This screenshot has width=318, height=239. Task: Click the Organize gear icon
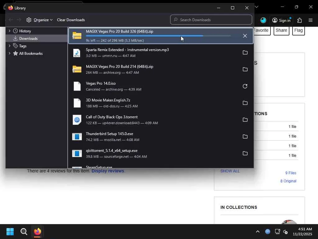tap(29, 20)
